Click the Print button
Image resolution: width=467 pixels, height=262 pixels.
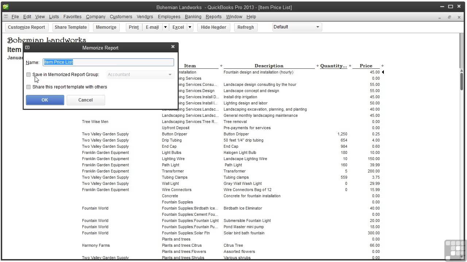[x=134, y=27]
